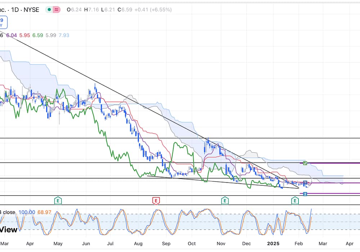Viewport: 360px width, 252px height.
Task: Click the blue outlined box near top left
Action: (3, 23)
